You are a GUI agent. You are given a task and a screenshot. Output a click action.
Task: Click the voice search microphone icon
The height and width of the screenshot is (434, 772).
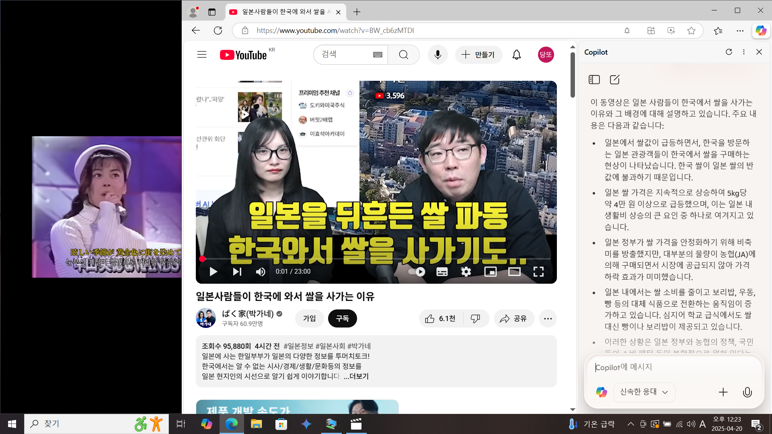coord(437,55)
